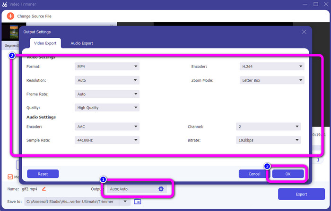
Task: Open the Zoom Mode dropdown showing Letter Box
Action: [272, 80]
